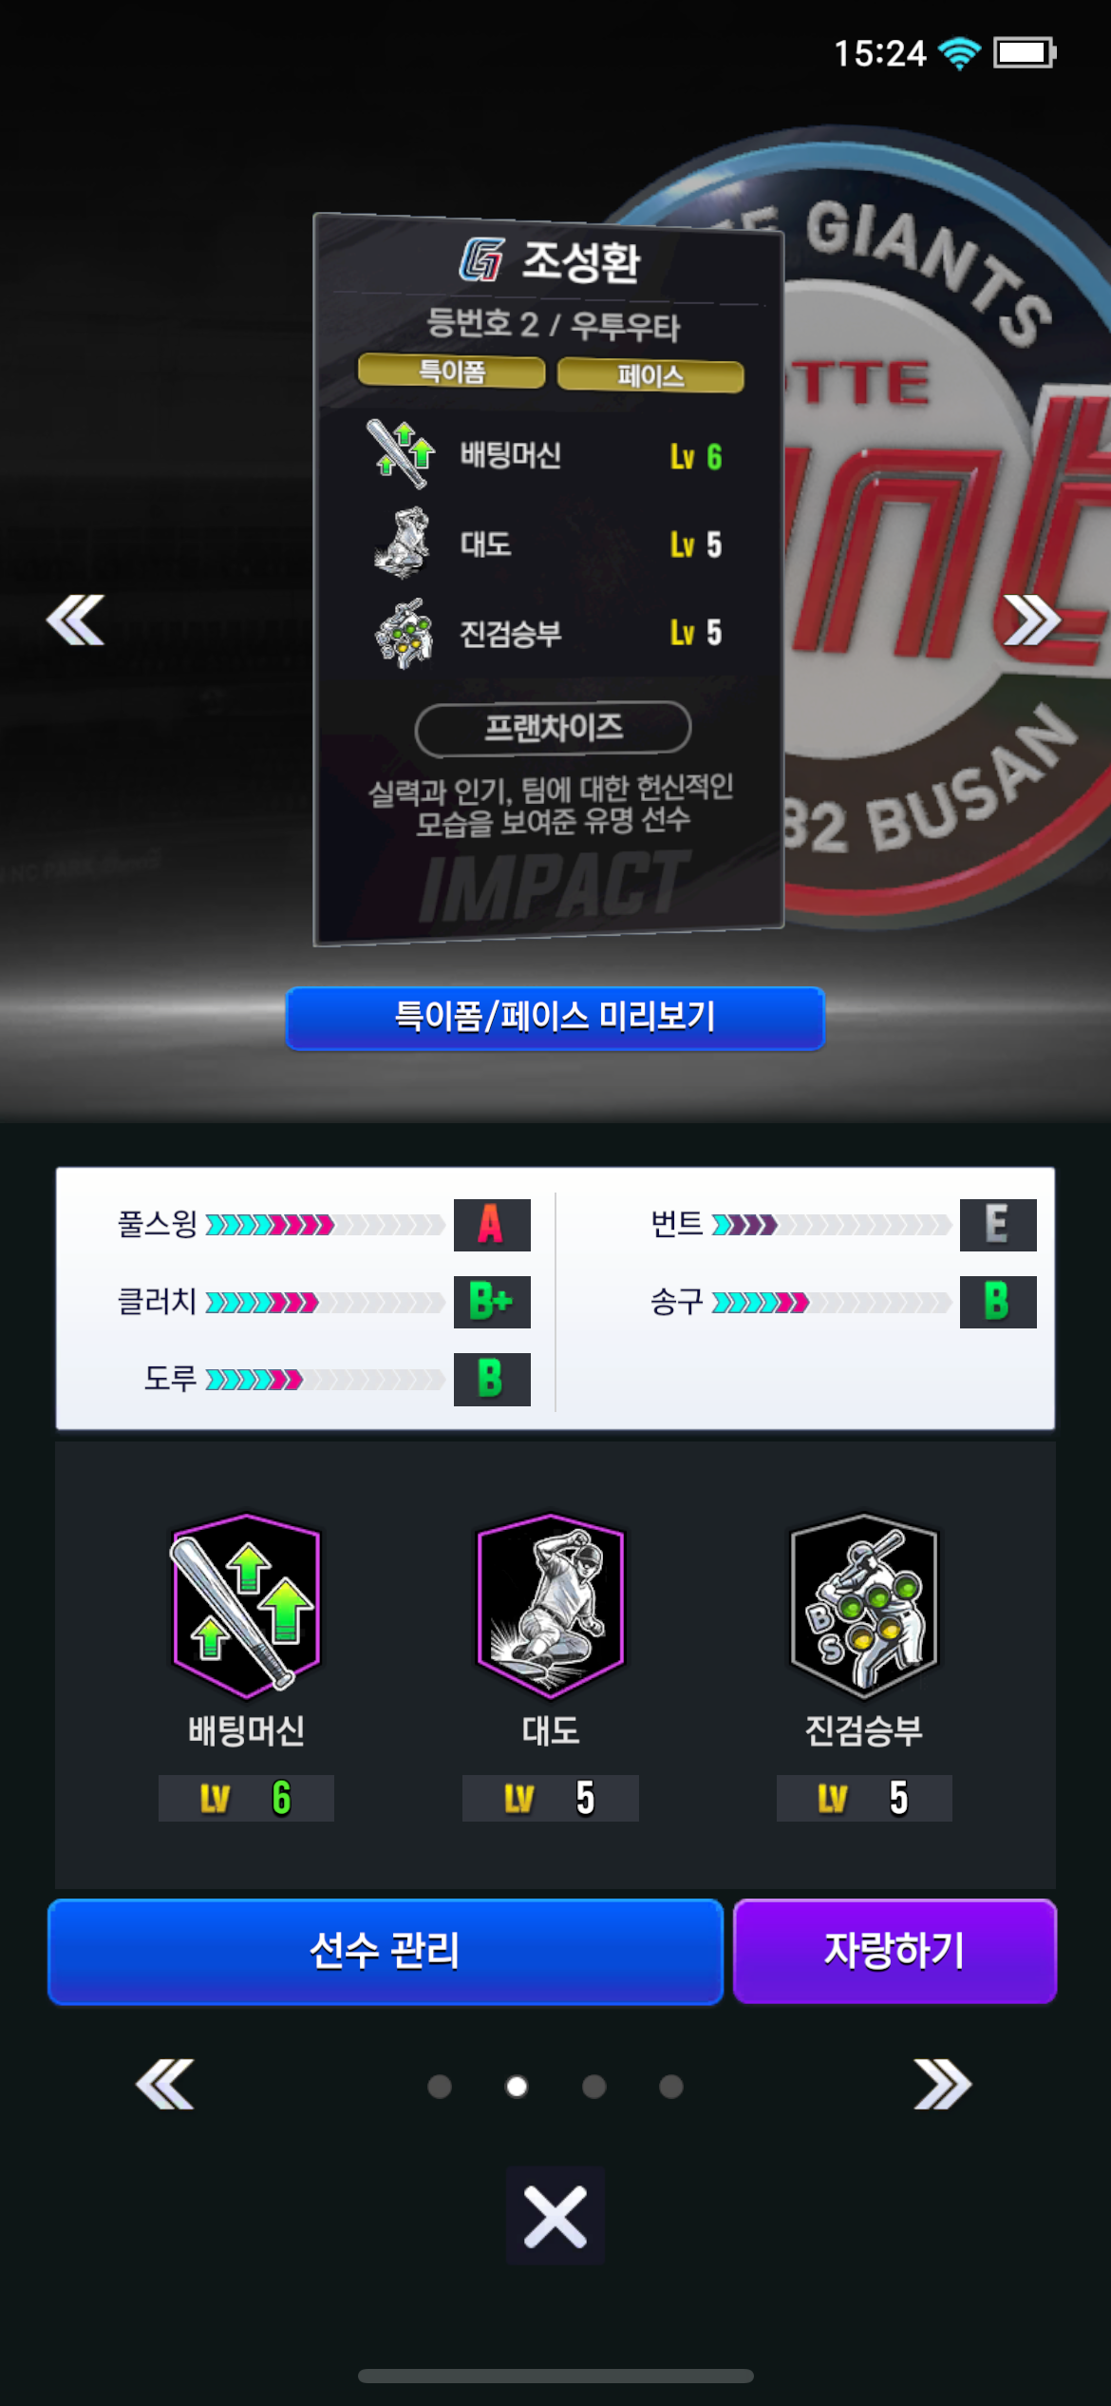The width and height of the screenshot is (1111, 2406).
Task: Select the runner icon beside 대도 Lv 5
Action: pos(403,543)
